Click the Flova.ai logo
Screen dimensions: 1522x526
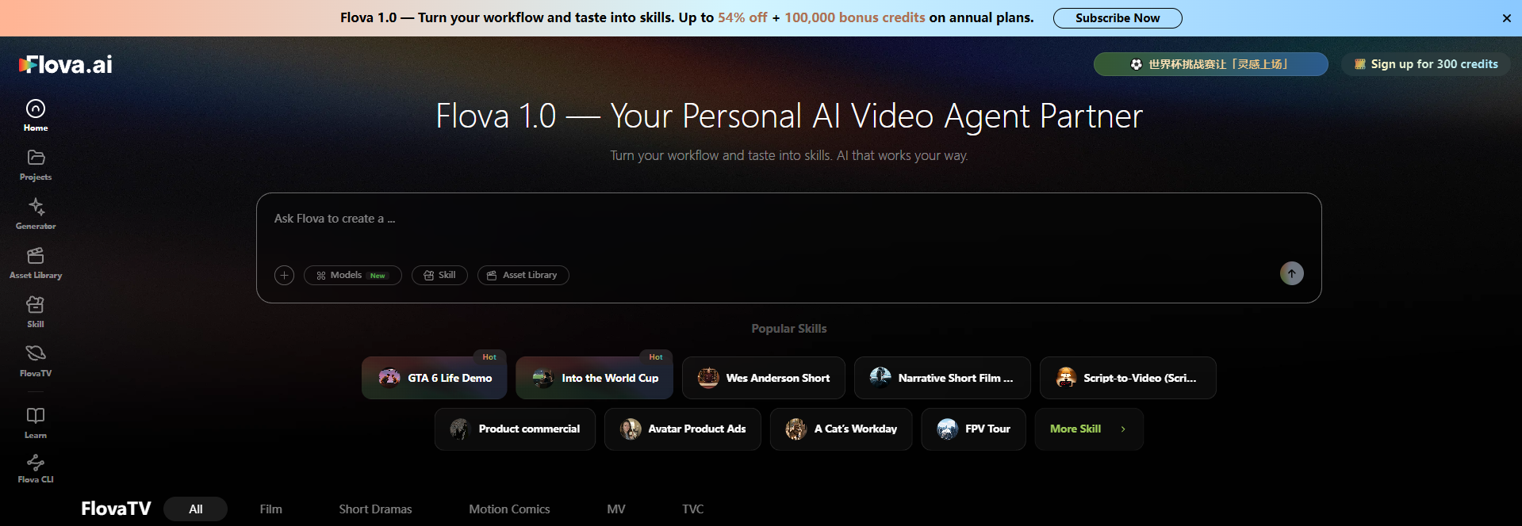coord(66,64)
